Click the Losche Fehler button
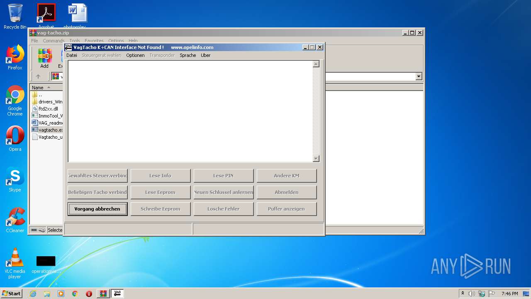 click(224, 209)
